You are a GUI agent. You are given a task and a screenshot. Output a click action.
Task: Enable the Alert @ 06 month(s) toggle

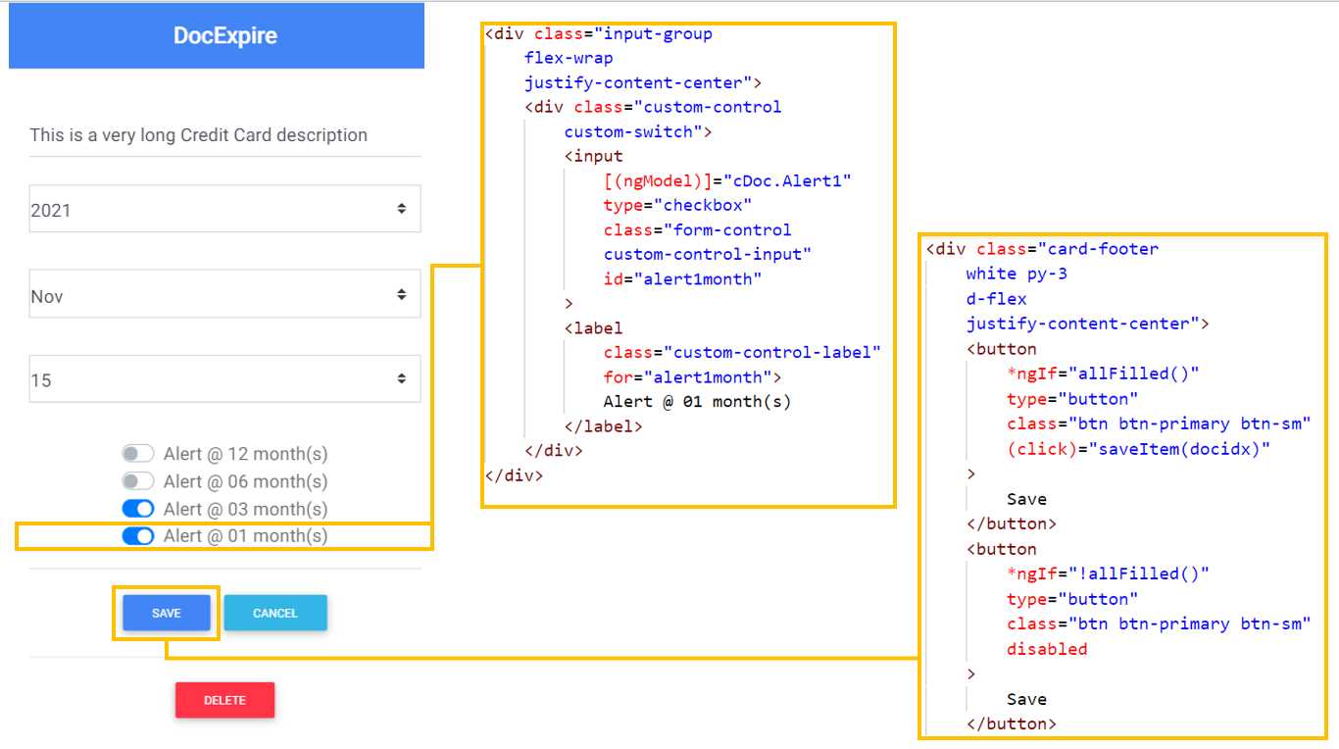138,480
